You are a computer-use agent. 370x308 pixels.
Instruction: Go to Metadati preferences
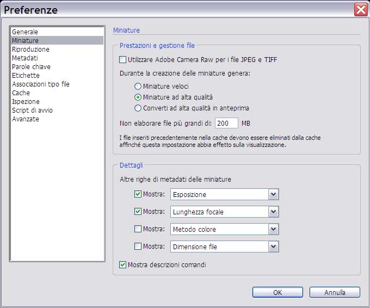tap(25, 58)
